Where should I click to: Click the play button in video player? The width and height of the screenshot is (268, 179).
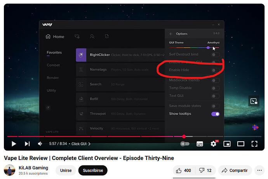pyautogui.click(x=14, y=144)
